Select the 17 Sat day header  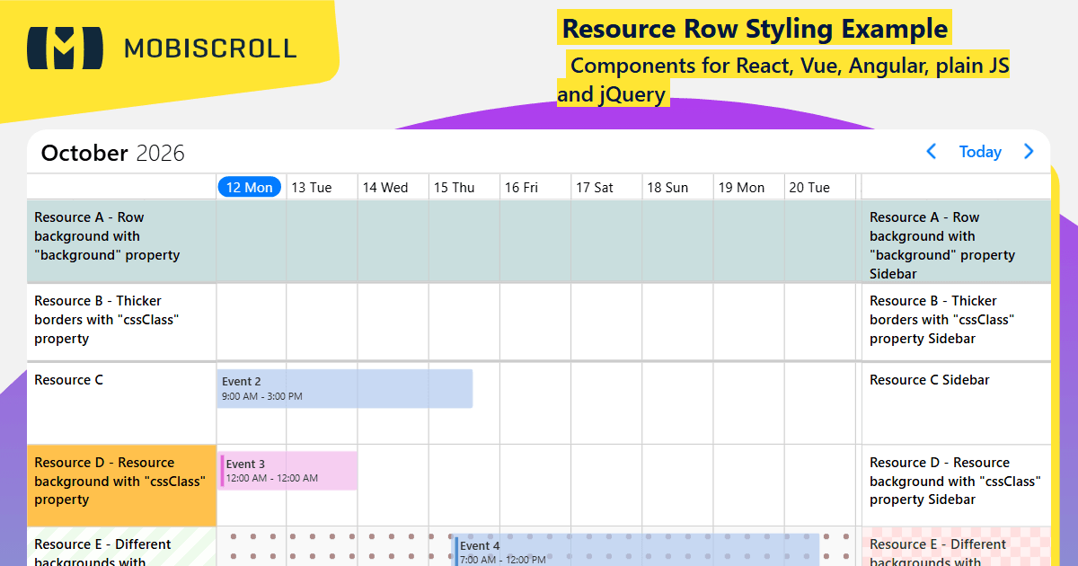[595, 187]
